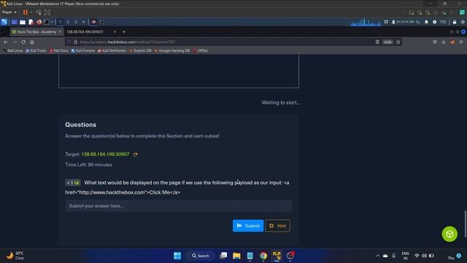View site security lock info
467x263 pixels.
76,42
